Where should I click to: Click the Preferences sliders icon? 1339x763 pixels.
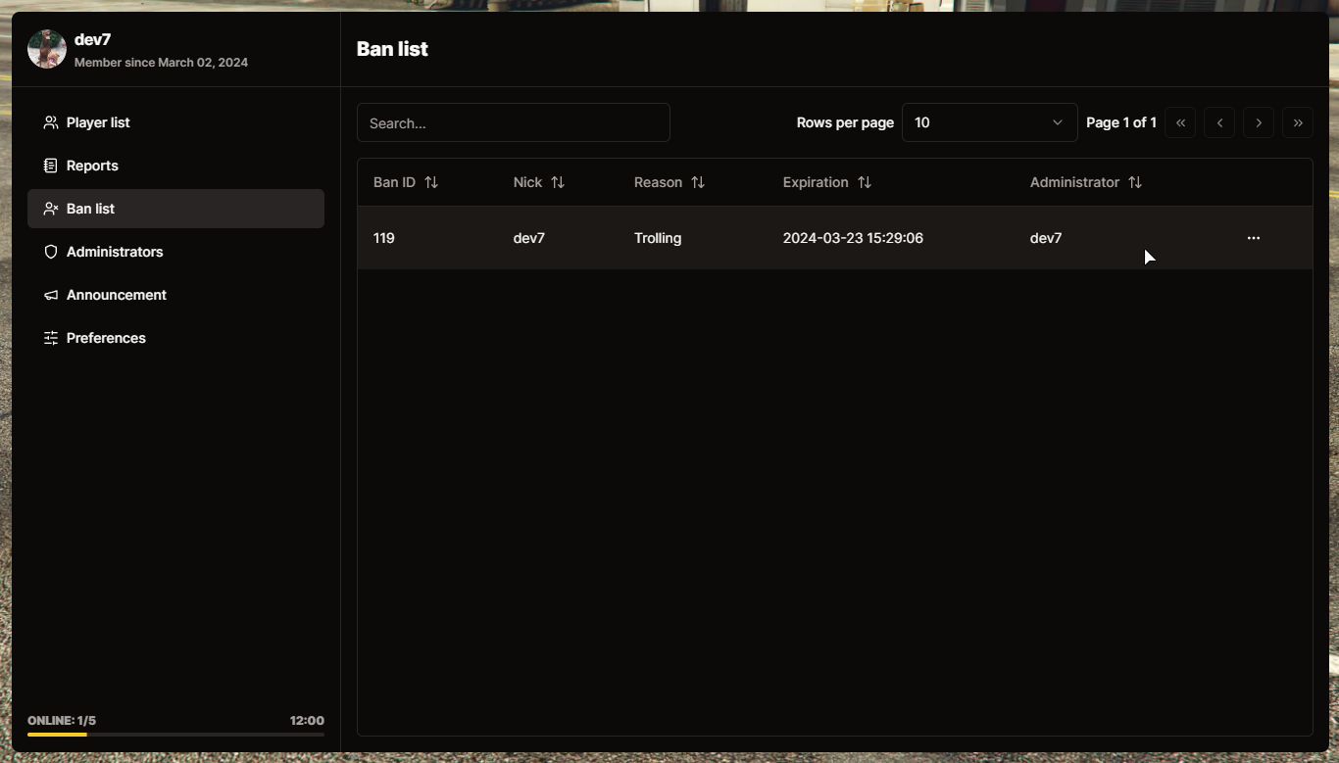pyautogui.click(x=51, y=338)
